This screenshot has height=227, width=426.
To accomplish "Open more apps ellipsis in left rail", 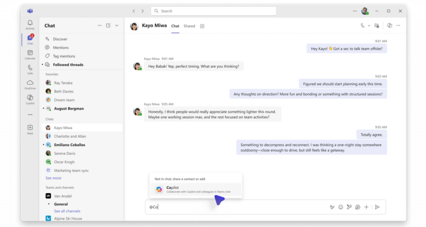I will (x=30, y=115).
